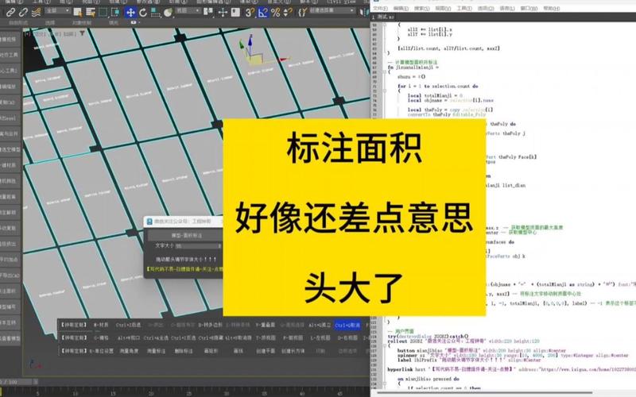636x397 pixels.
Task: Activate the Select and Rotate tool
Action: (143, 13)
